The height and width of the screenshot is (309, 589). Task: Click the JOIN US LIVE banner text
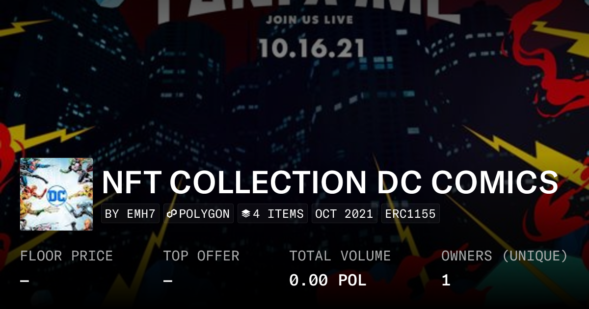pyautogui.click(x=309, y=20)
